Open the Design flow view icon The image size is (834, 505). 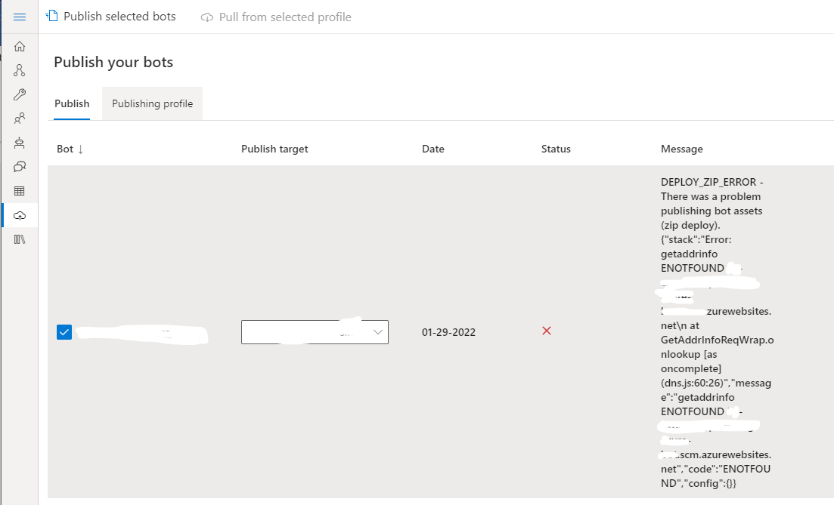click(20, 69)
